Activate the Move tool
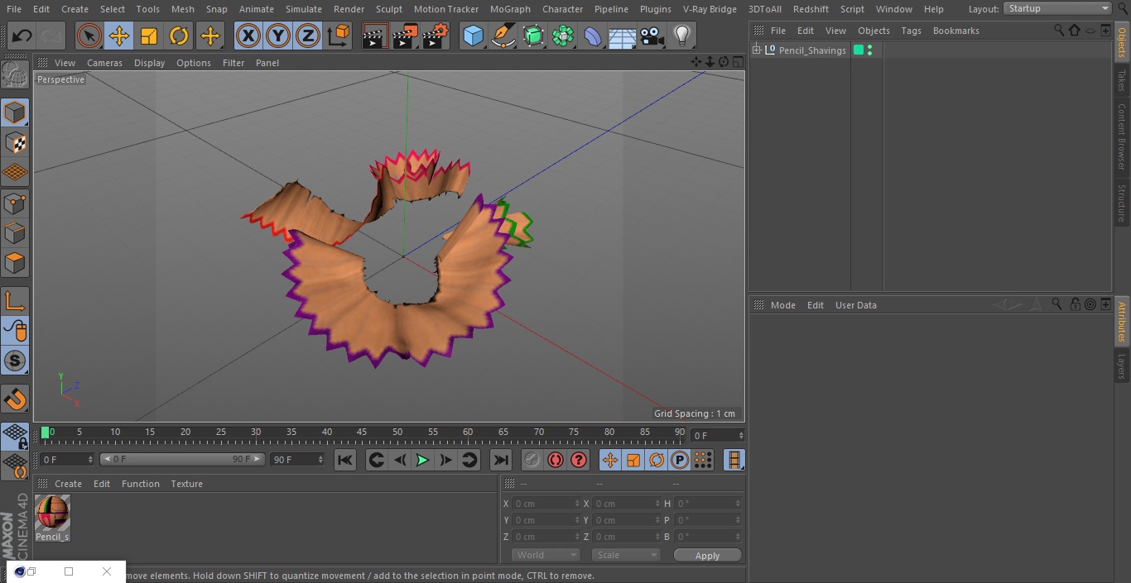 [x=119, y=36]
